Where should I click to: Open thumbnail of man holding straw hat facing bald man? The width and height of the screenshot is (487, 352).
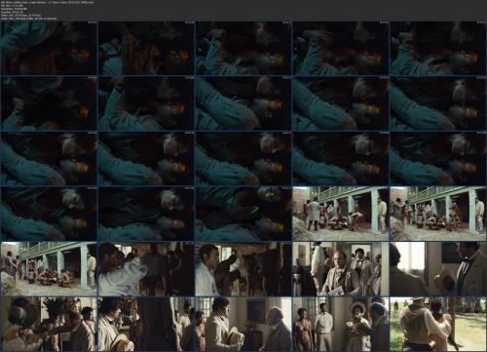[243, 324]
